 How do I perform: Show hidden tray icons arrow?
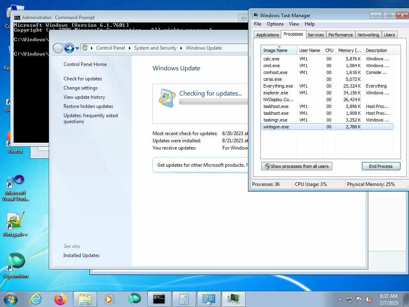point(340,299)
